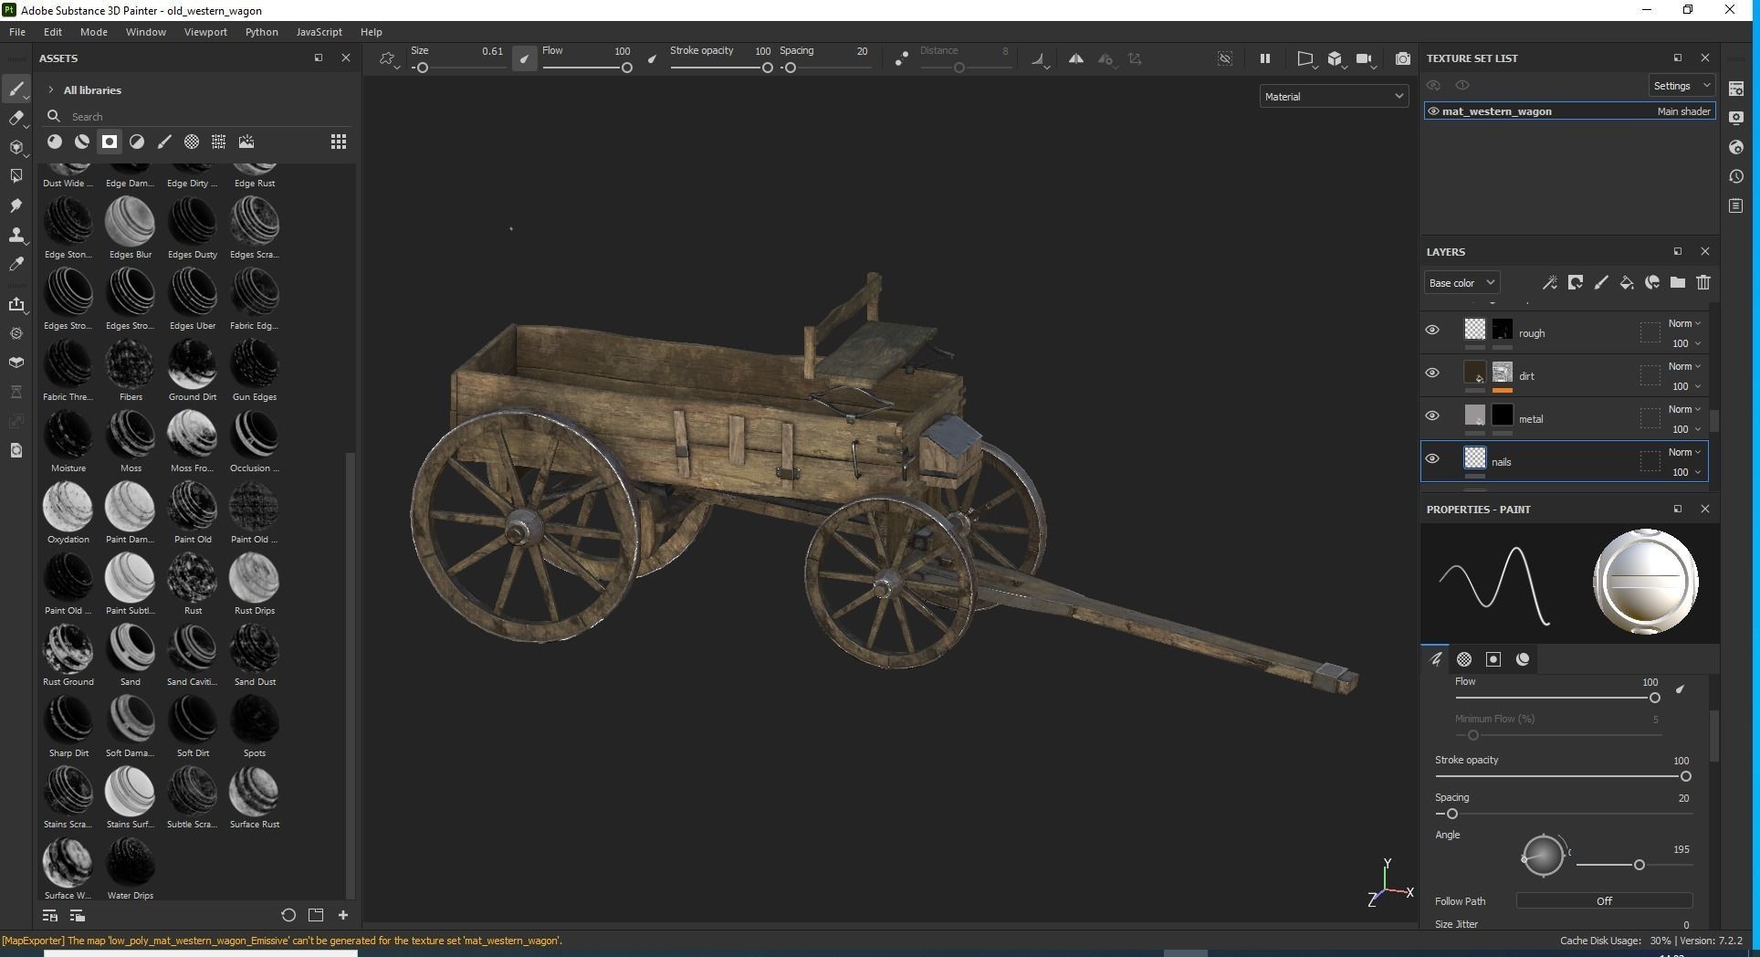Open the Python menu

[262, 32]
